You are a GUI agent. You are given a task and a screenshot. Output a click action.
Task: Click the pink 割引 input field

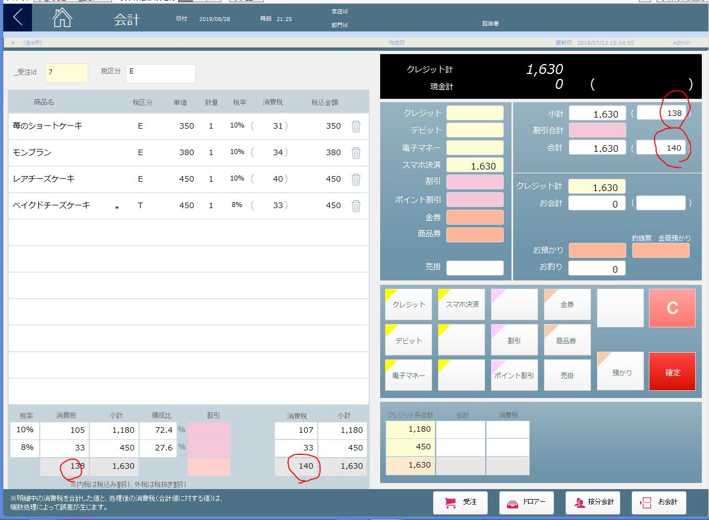pos(475,182)
